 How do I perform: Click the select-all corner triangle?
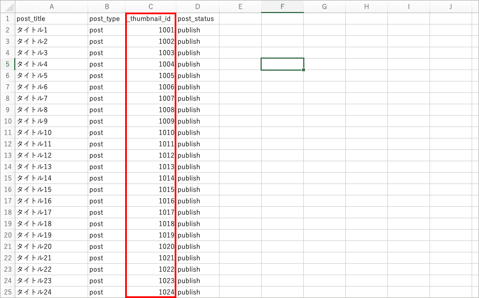[x=7, y=7]
